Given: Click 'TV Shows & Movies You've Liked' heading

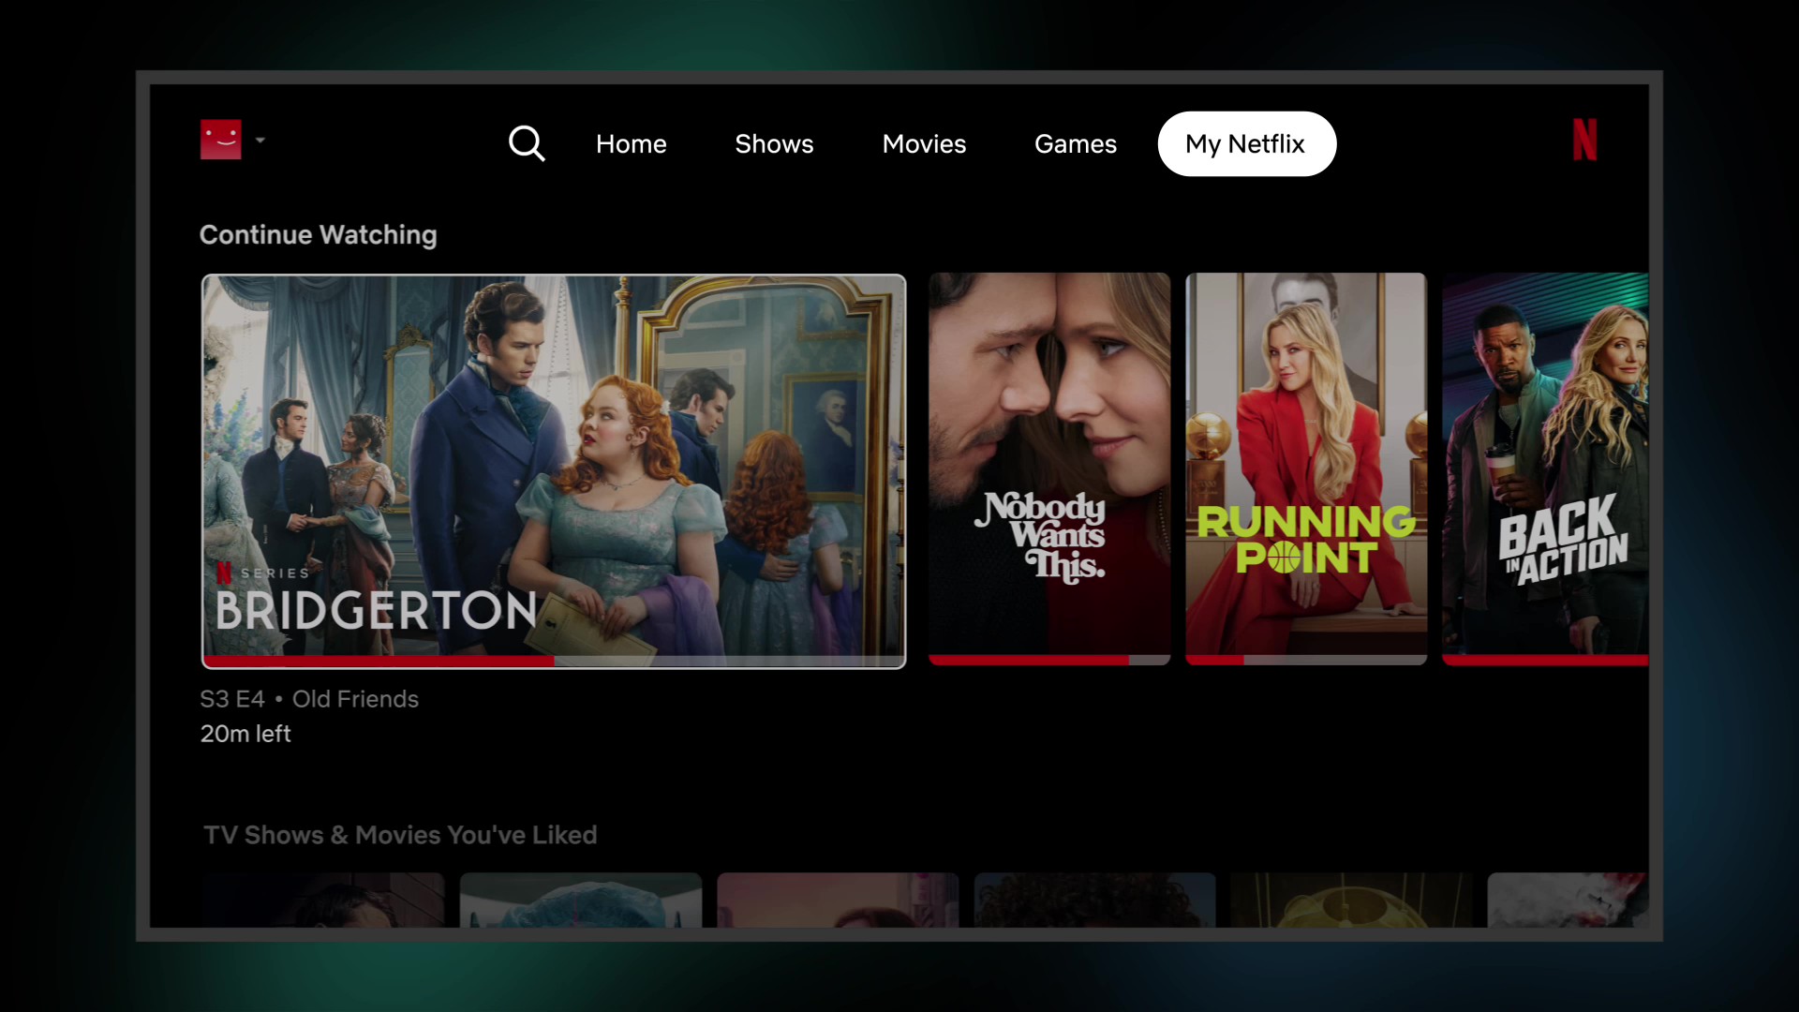Looking at the screenshot, I should (x=400, y=835).
